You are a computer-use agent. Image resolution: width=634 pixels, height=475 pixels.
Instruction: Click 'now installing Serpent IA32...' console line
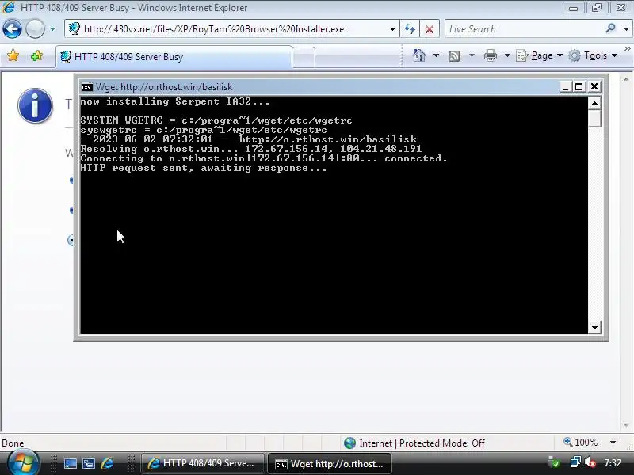pyautogui.click(x=175, y=101)
